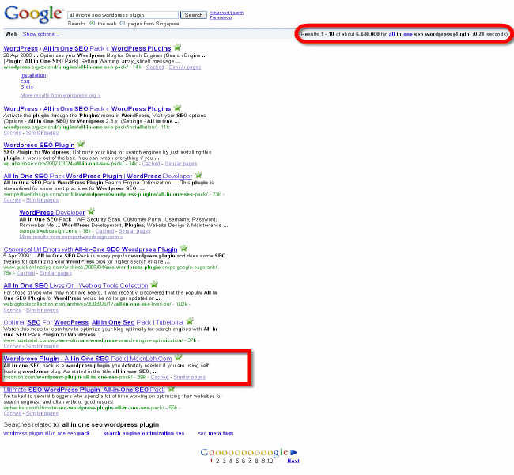Screen dimensions: 514x475
Task: Open related search 'wordpress plugin all in one seo pack'
Action: click(47, 433)
